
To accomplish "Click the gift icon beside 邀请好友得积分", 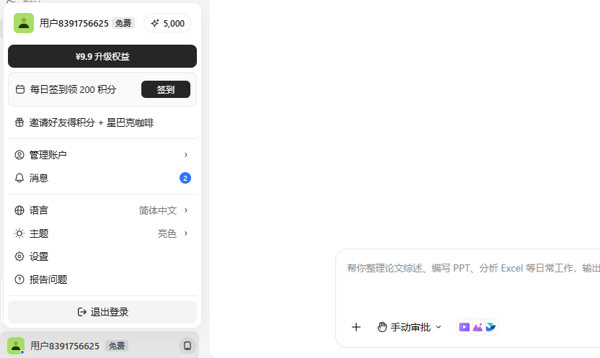I will point(19,122).
